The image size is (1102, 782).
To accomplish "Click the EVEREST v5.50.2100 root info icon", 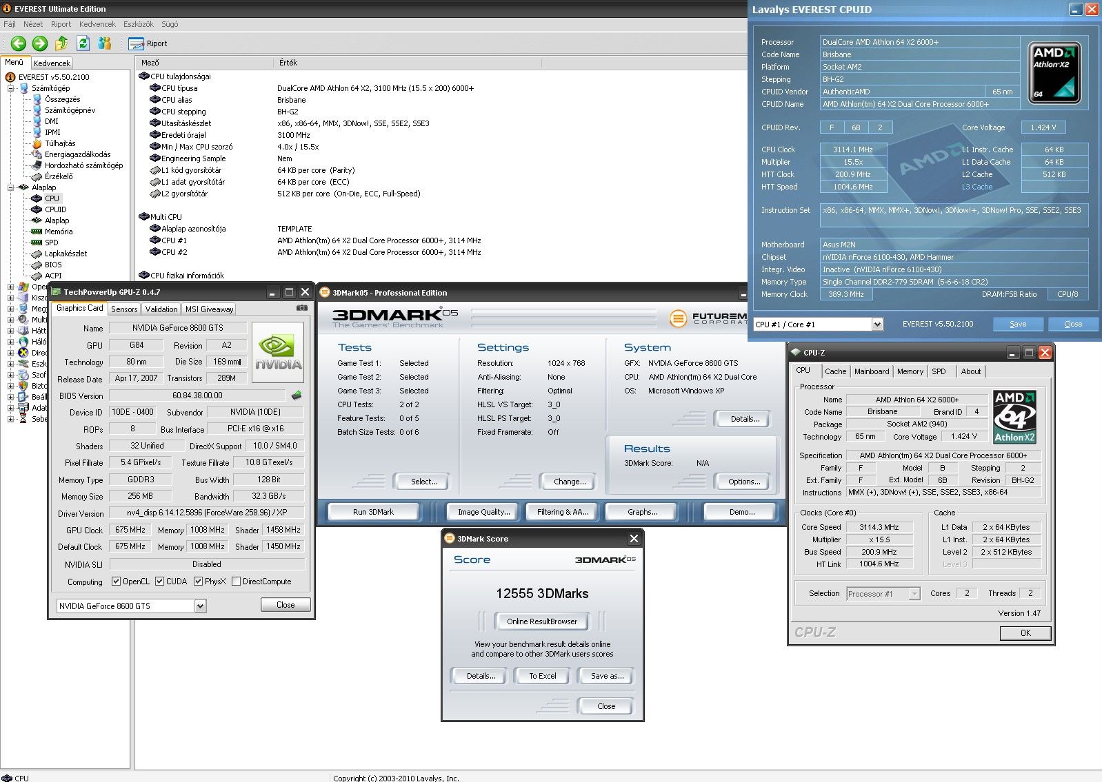I will (x=10, y=77).
